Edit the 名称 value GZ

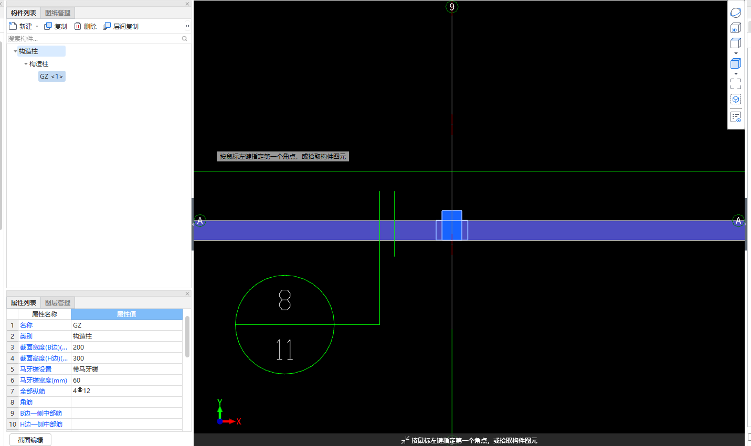point(126,325)
